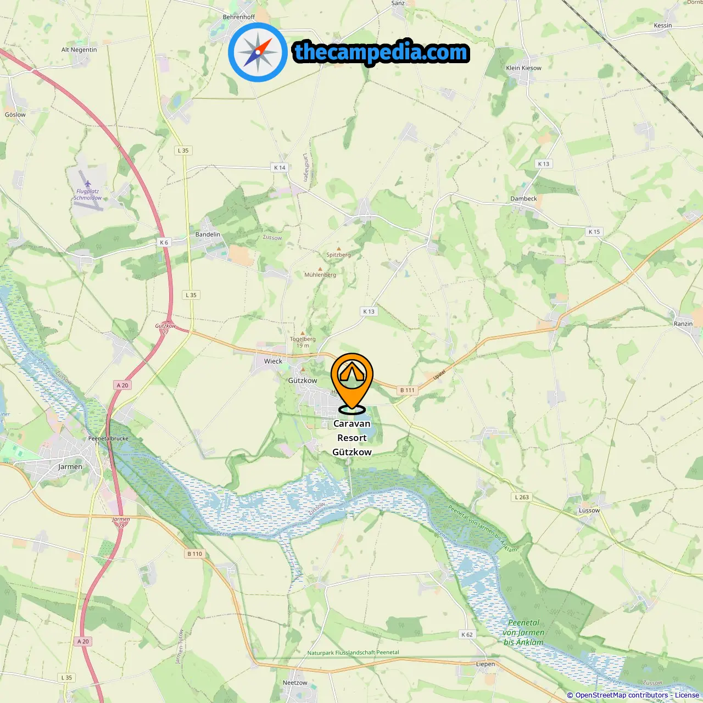703x703 pixels.
Task: Open the OpenStreetMap contributors link
Action: point(622,695)
